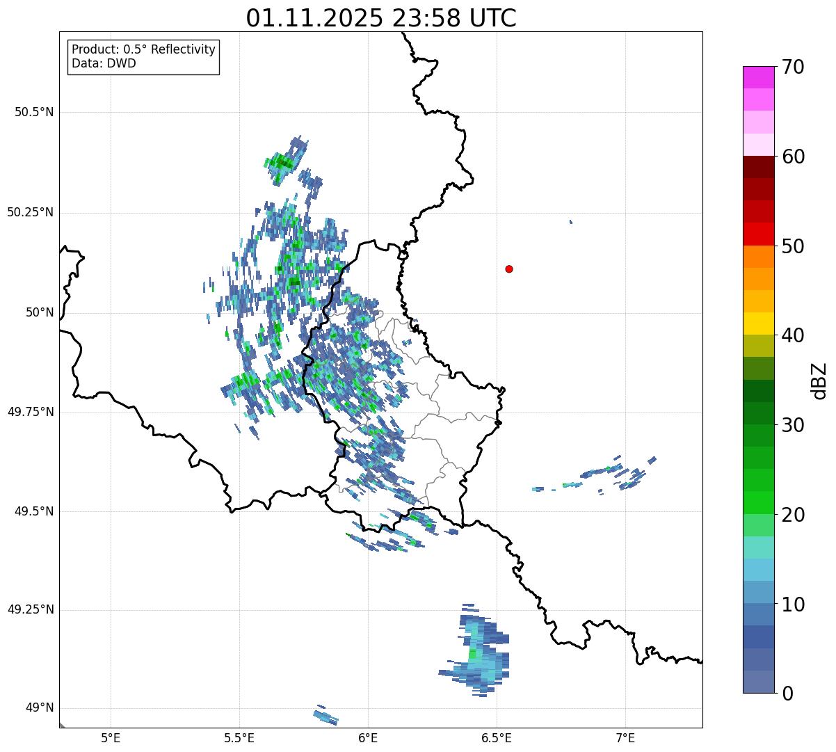Click the colorbar tick label 0
Viewport: 836px width, 752px height.
(x=788, y=694)
